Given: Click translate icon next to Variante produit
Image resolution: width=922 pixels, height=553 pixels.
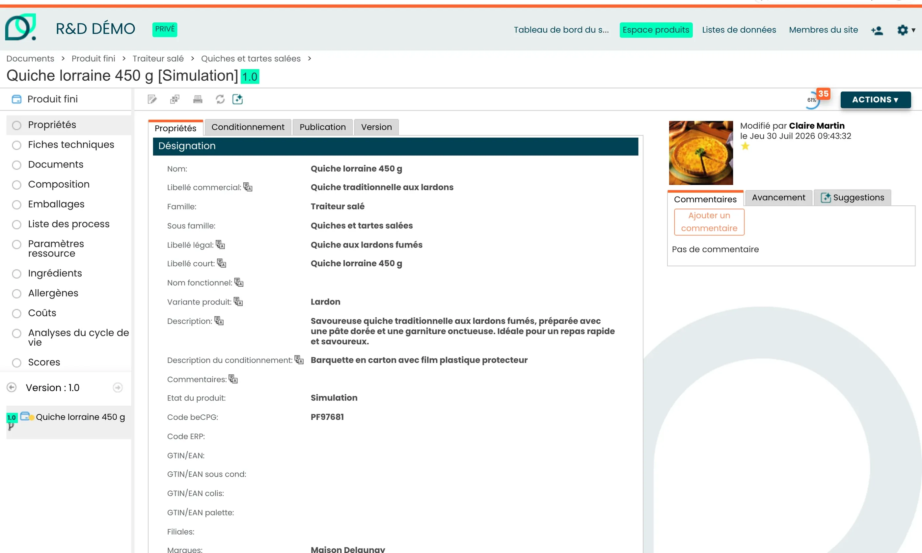Looking at the screenshot, I should coord(238,302).
